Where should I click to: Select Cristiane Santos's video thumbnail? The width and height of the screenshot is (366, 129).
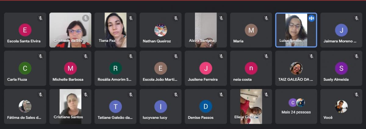tap(70, 106)
